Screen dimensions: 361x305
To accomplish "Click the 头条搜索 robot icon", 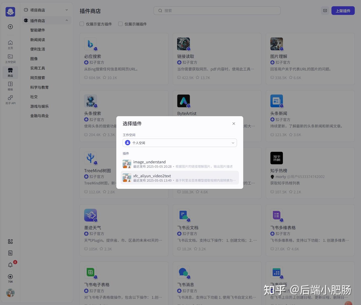I will click(x=91, y=101).
